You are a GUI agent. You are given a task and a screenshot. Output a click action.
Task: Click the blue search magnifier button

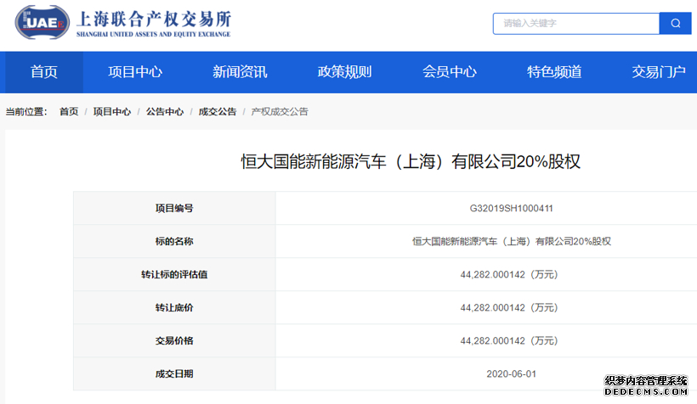pos(675,23)
